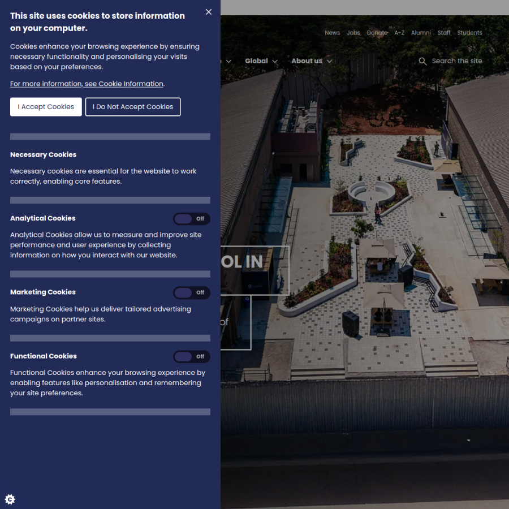Open cookie settings gear icon
509x509 pixels.
[x=10, y=499]
